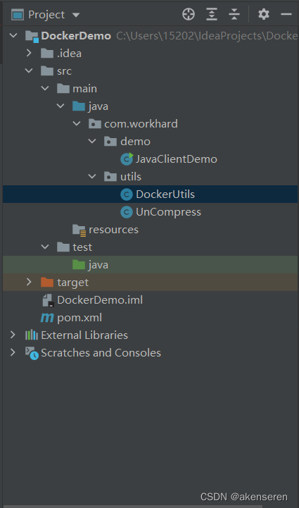Click the Select Opened File locate icon

click(x=189, y=15)
